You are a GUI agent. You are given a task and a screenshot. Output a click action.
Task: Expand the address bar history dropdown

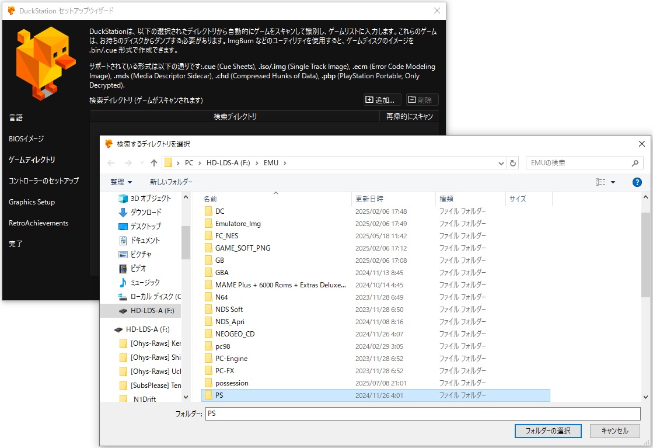pos(501,164)
